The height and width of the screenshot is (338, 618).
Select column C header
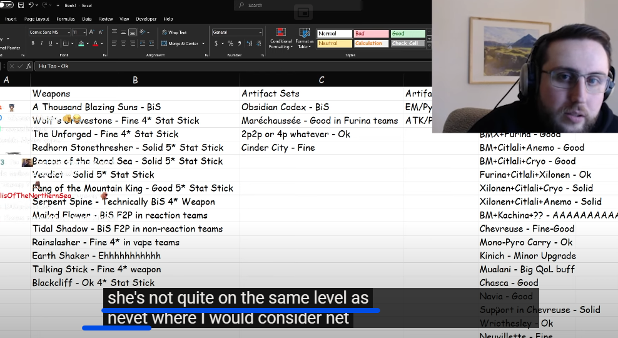[322, 80]
